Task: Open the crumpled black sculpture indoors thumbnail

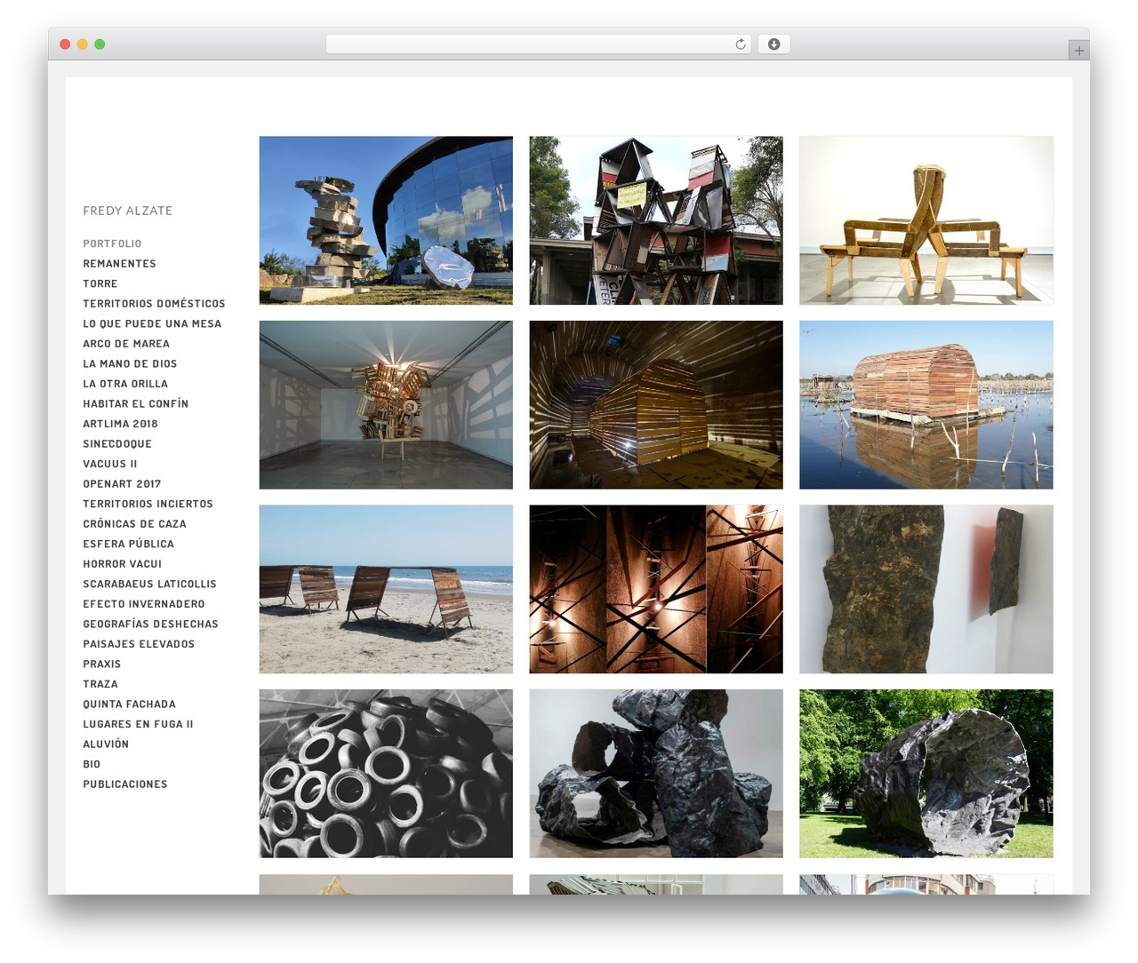Action: (656, 774)
